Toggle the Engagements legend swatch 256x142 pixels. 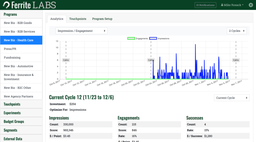pyautogui.click(x=131, y=38)
